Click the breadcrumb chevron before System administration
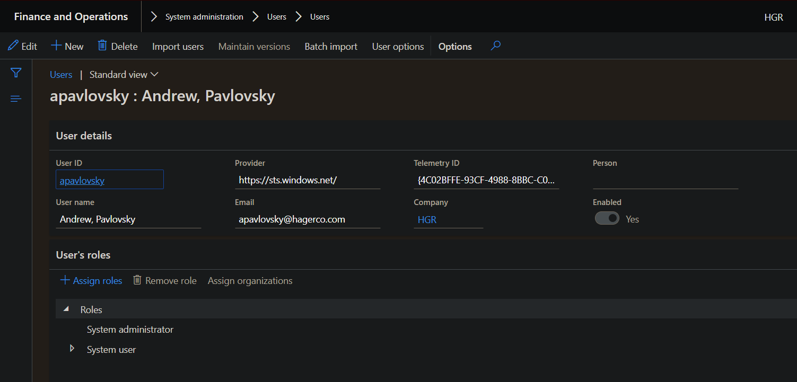 click(x=154, y=17)
